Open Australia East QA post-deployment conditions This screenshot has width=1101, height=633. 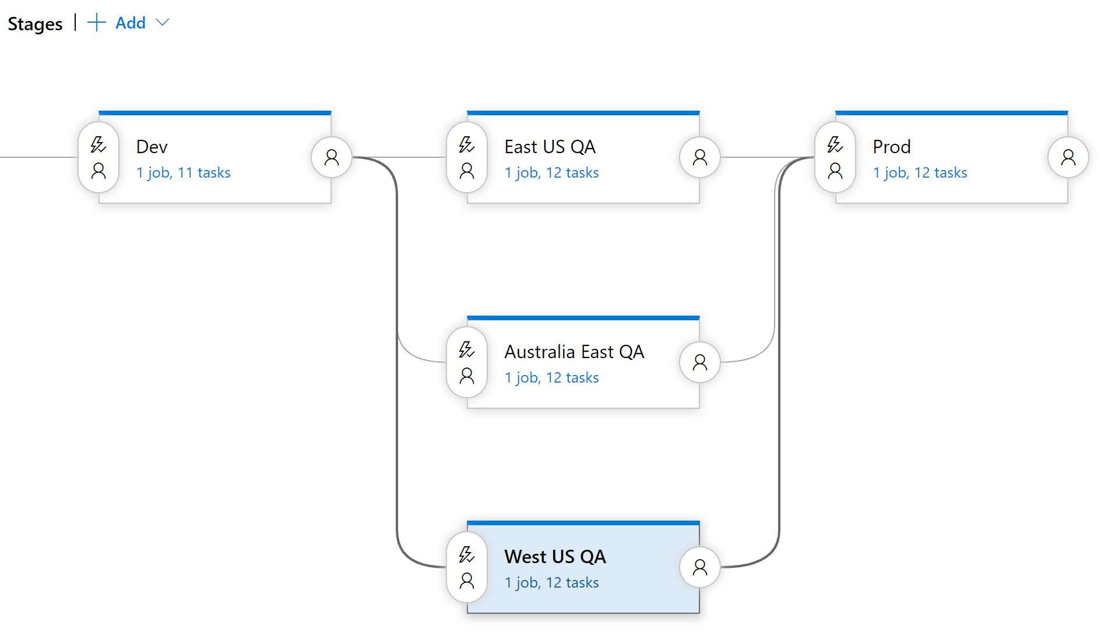tap(700, 362)
